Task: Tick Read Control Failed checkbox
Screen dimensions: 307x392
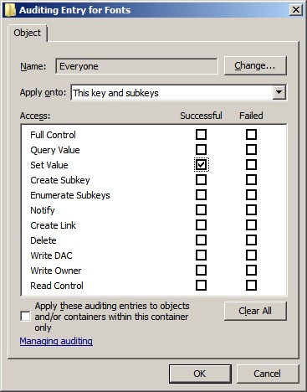Action: (x=251, y=286)
